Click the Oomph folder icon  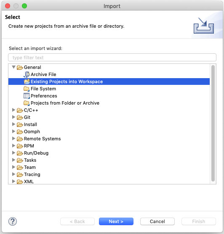20,131
